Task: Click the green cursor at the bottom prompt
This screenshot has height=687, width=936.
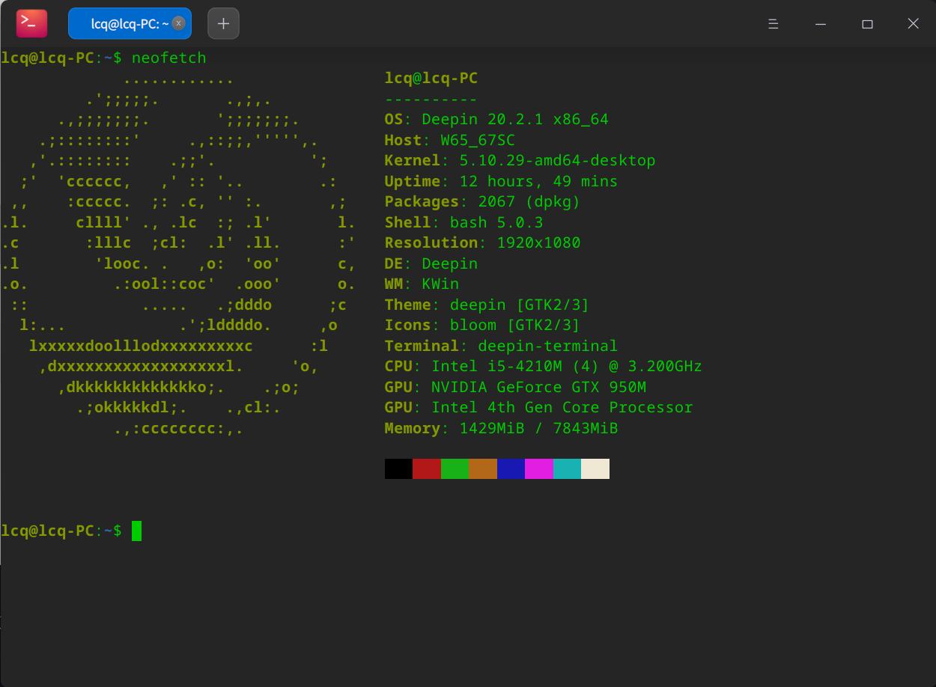Action: pos(136,531)
